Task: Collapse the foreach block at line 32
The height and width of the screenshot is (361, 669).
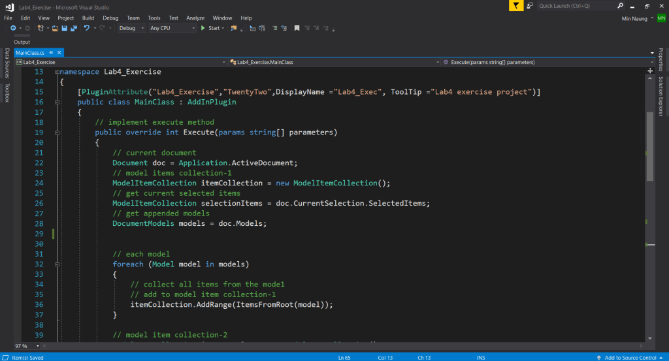Action: coord(58,264)
